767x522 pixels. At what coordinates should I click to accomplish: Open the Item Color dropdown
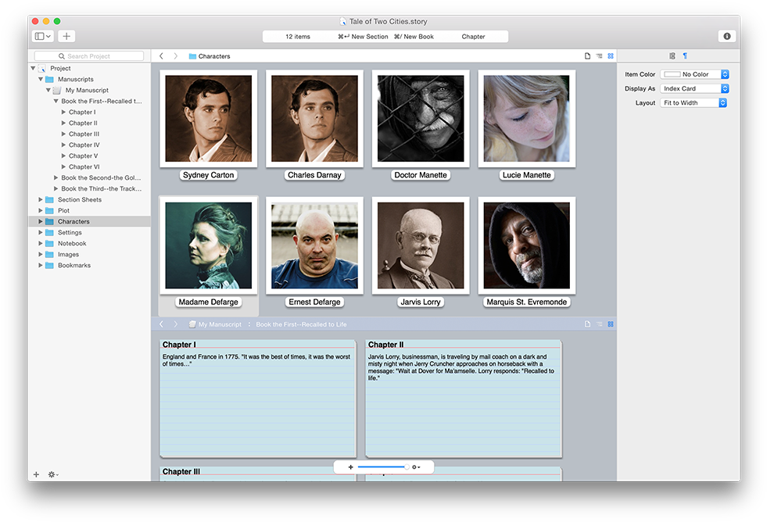click(694, 74)
